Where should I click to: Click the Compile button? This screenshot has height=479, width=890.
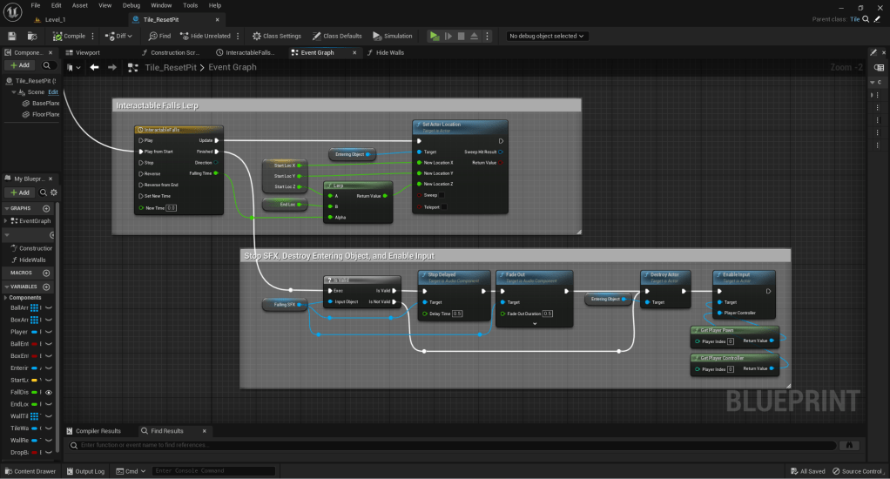69,36
